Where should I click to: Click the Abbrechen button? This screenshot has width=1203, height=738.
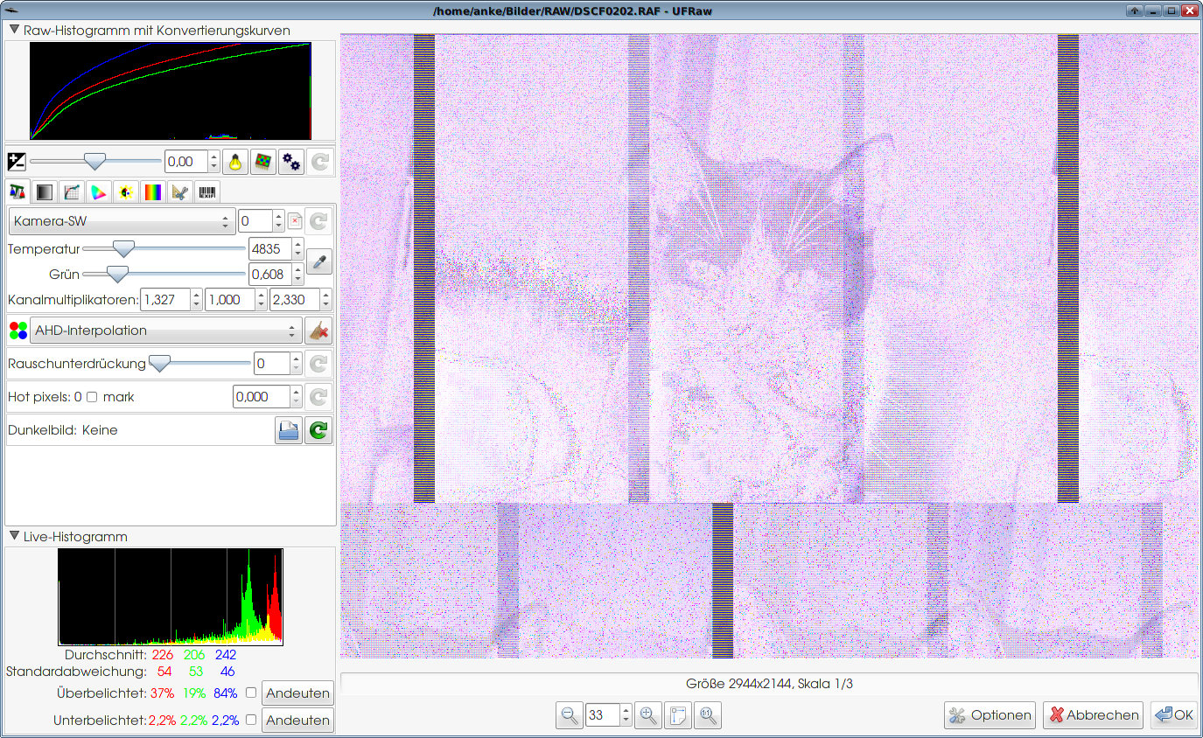click(1093, 715)
